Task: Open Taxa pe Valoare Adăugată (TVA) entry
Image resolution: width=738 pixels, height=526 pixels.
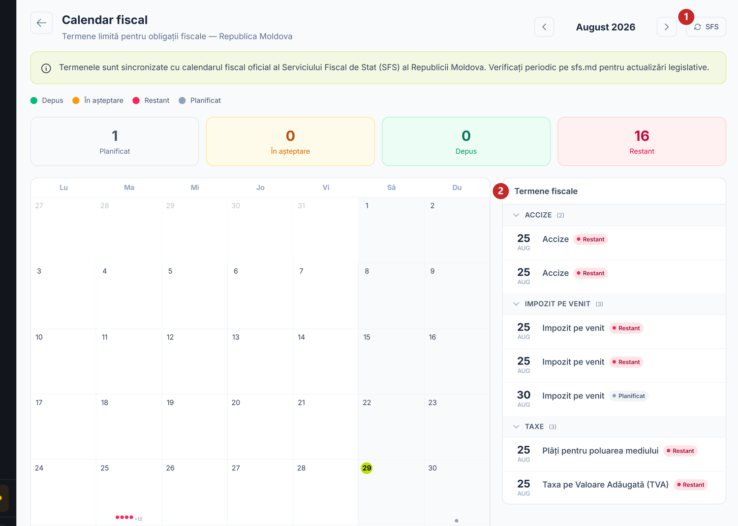Action: (614, 488)
